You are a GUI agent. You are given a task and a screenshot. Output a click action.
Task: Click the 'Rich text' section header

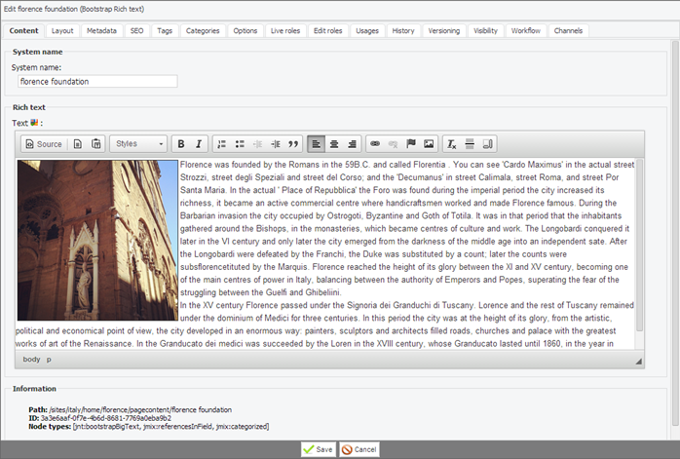click(29, 107)
